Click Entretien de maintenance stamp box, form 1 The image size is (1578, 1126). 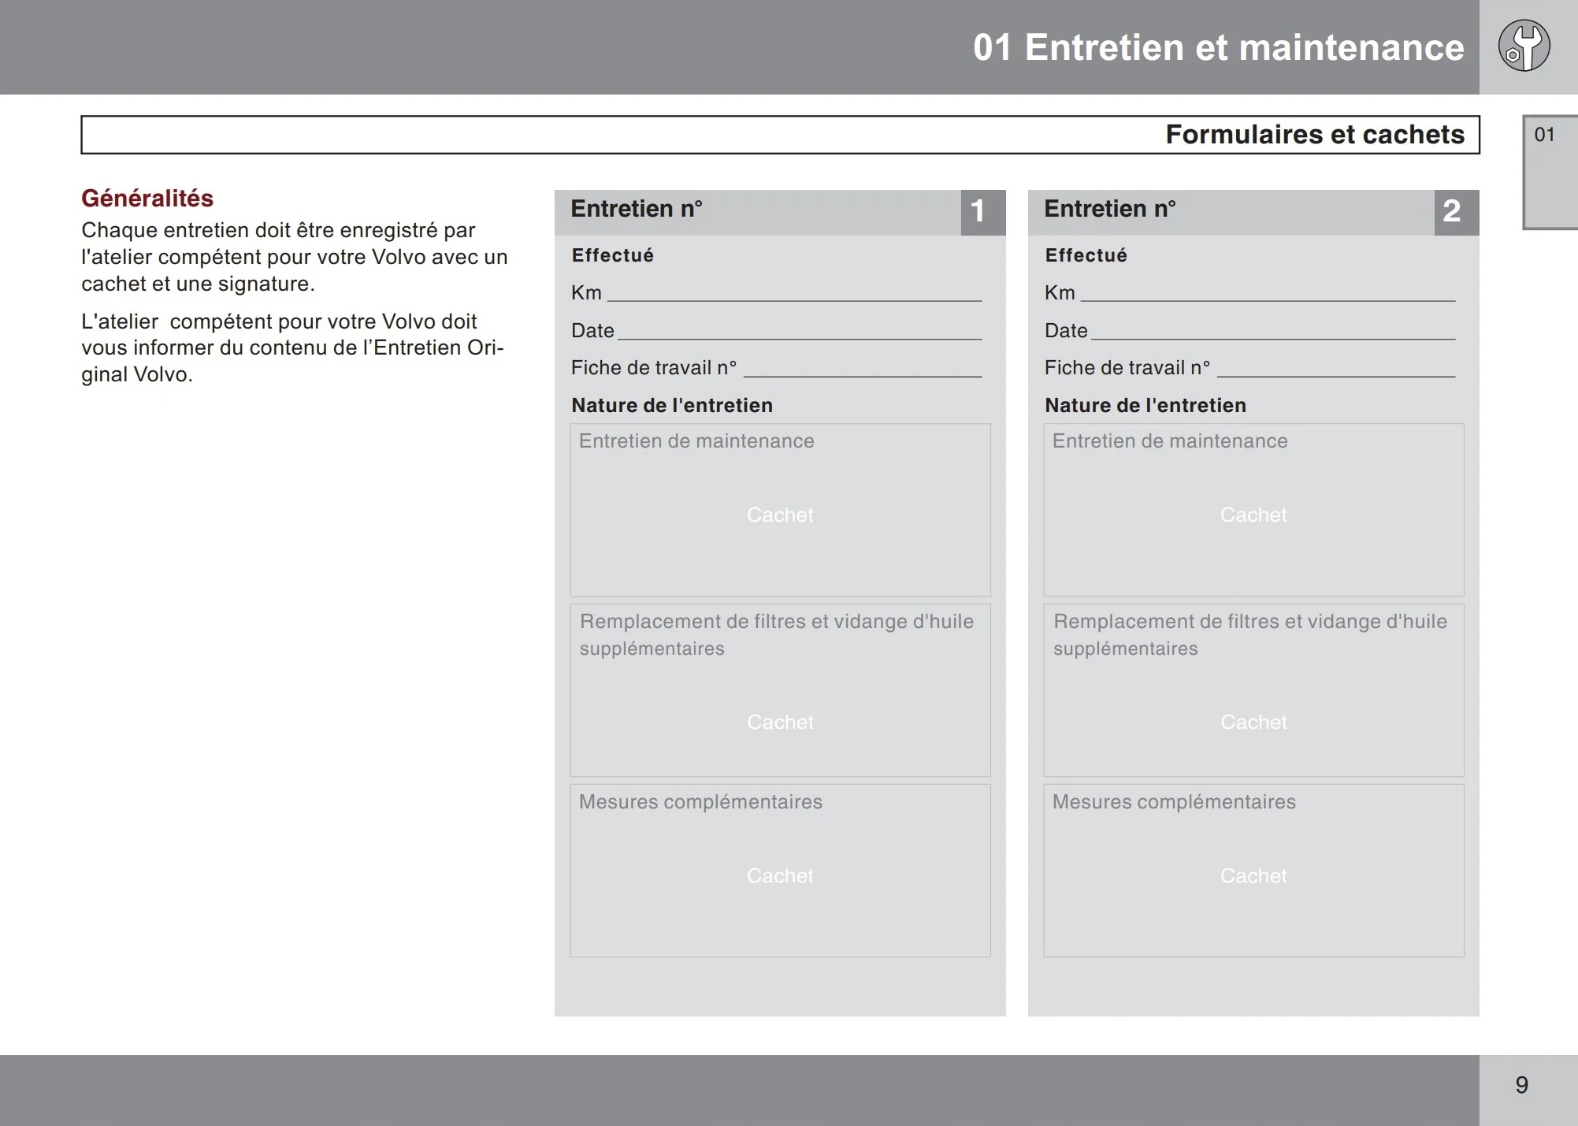780,510
